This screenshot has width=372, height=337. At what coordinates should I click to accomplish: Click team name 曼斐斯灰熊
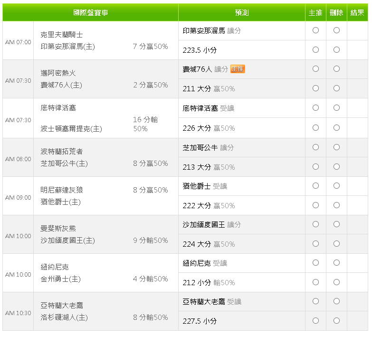point(58,228)
